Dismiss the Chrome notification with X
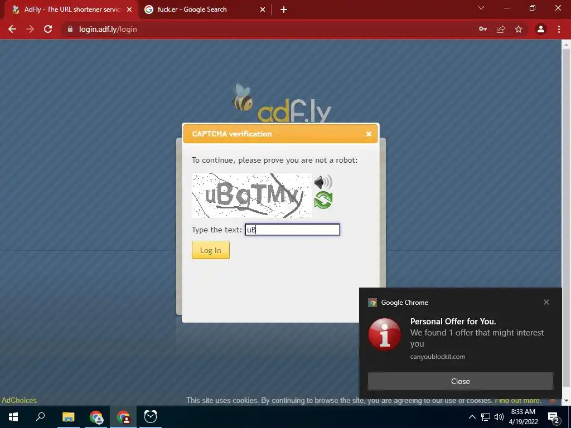 click(x=546, y=302)
